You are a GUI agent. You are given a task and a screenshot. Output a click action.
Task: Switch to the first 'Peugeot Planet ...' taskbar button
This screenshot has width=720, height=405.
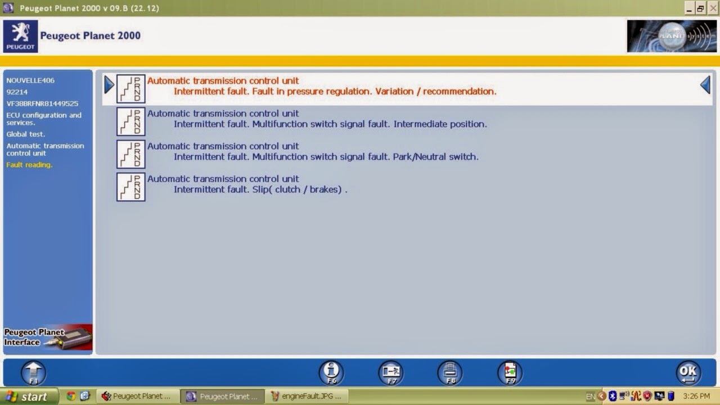138,396
